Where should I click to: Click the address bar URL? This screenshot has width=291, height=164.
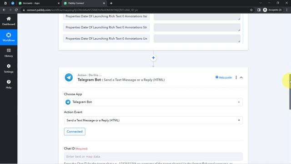82,10
